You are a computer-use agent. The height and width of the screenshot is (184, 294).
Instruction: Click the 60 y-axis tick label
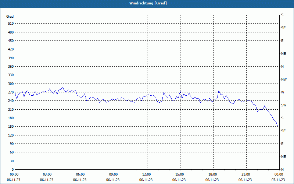[x=12, y=152]
